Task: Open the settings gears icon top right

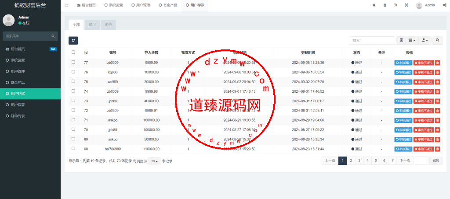Action: [445, 5]
